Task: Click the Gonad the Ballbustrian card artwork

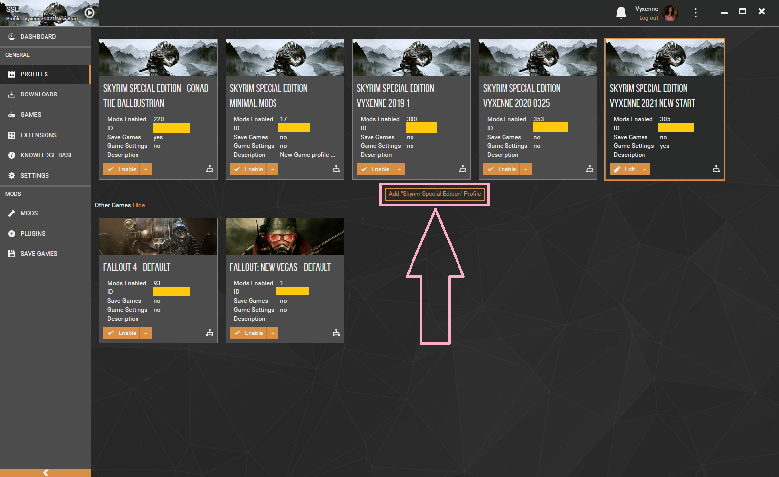Action: [158, 57]
